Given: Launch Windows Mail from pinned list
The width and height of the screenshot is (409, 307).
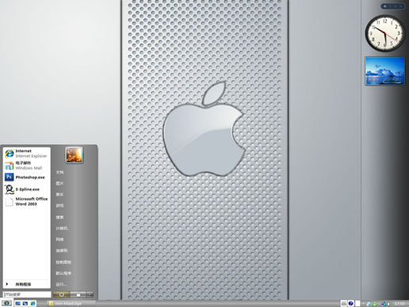Looking at the screenshot, I should click(x=26, y=166).
